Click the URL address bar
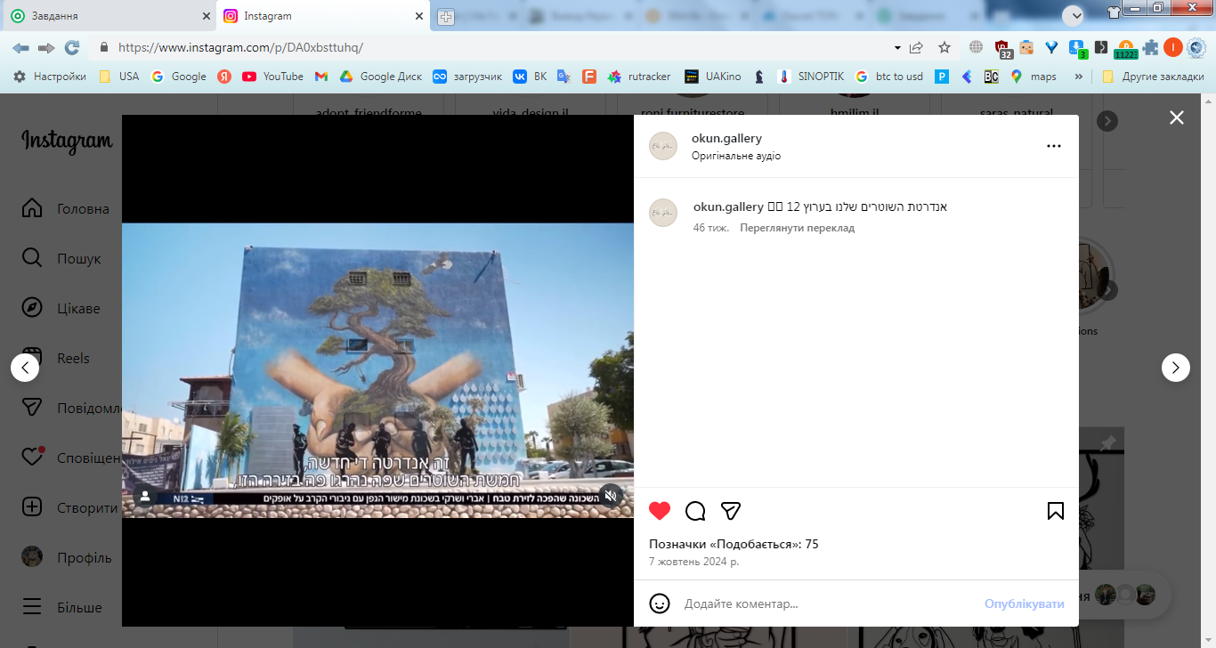The height and width of the screenshot is (648, 1216). tap(499, 47)
